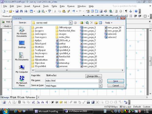The height and width of the screenshot is (114, 152).
Task: Click Internet Explorer quick launch icon
Action: (x=16, y=111)
